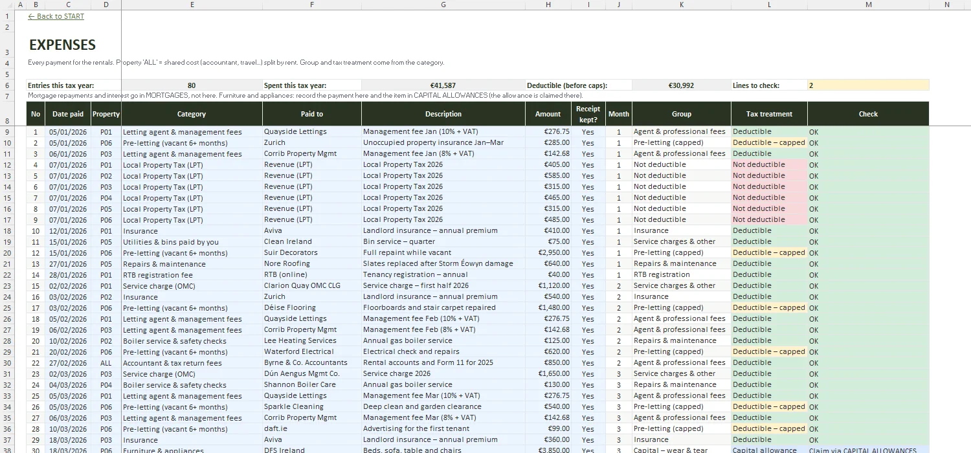
Task: Select Rental accounts and Form 11 description
Action: 443,362
